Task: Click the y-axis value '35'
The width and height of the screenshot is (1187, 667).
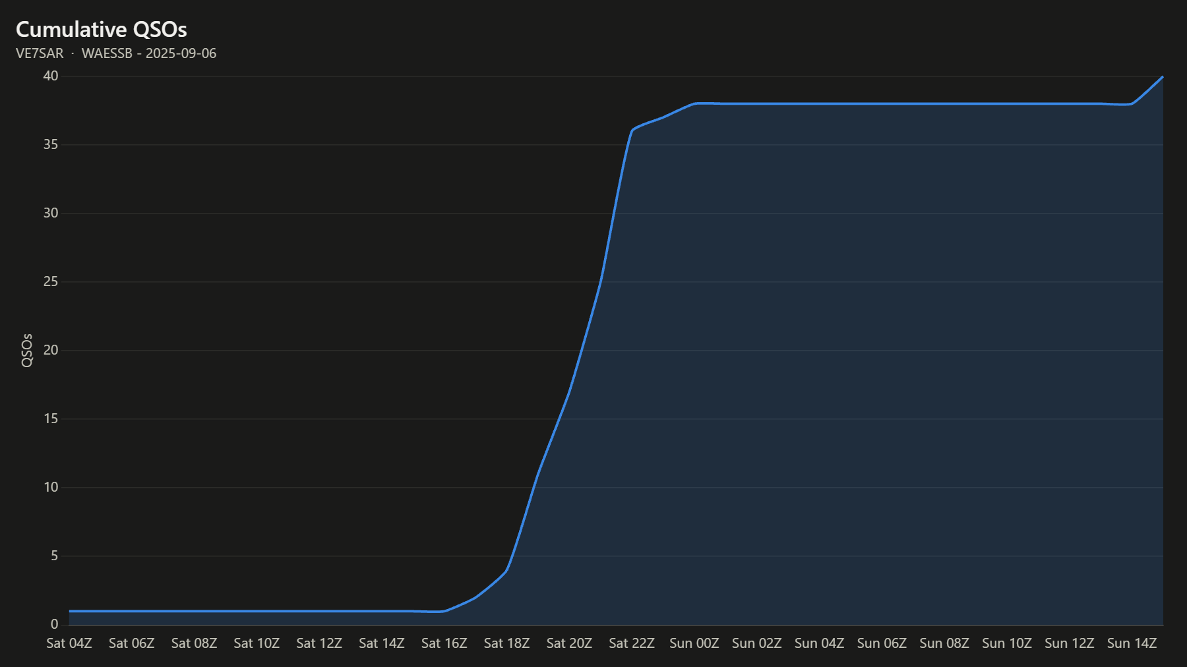Action: point(51,144)
